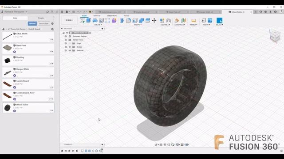284x159 pixels.
Task: Select the Fillet tool icon
Action: click(x=128, y=20)
